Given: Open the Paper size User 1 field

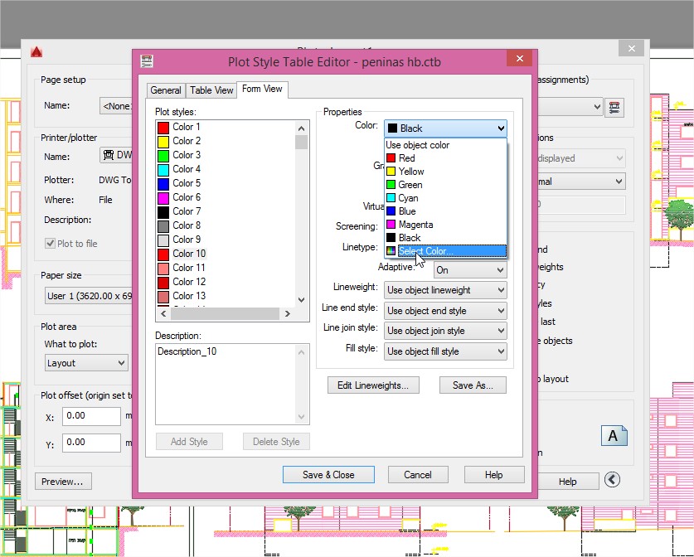Looking at the screenshot, I should tap(89, 296).
